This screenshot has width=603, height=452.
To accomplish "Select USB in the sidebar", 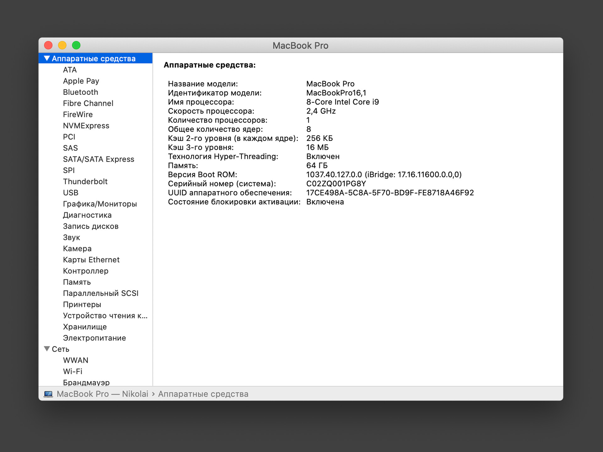I will pos(71,193).
